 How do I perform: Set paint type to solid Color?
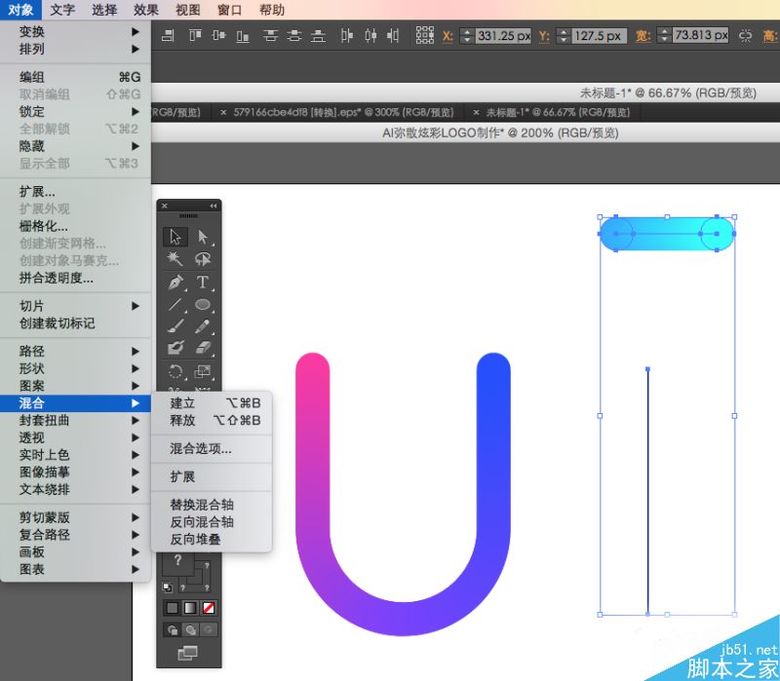tap(173, 608)
